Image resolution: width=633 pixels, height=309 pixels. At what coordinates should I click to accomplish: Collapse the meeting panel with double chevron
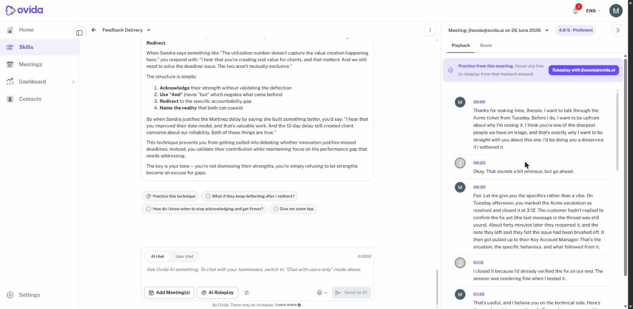pos(618,30)
